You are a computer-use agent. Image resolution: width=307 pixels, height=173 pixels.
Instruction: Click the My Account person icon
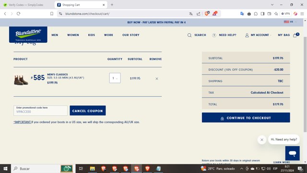coord(247,35)
